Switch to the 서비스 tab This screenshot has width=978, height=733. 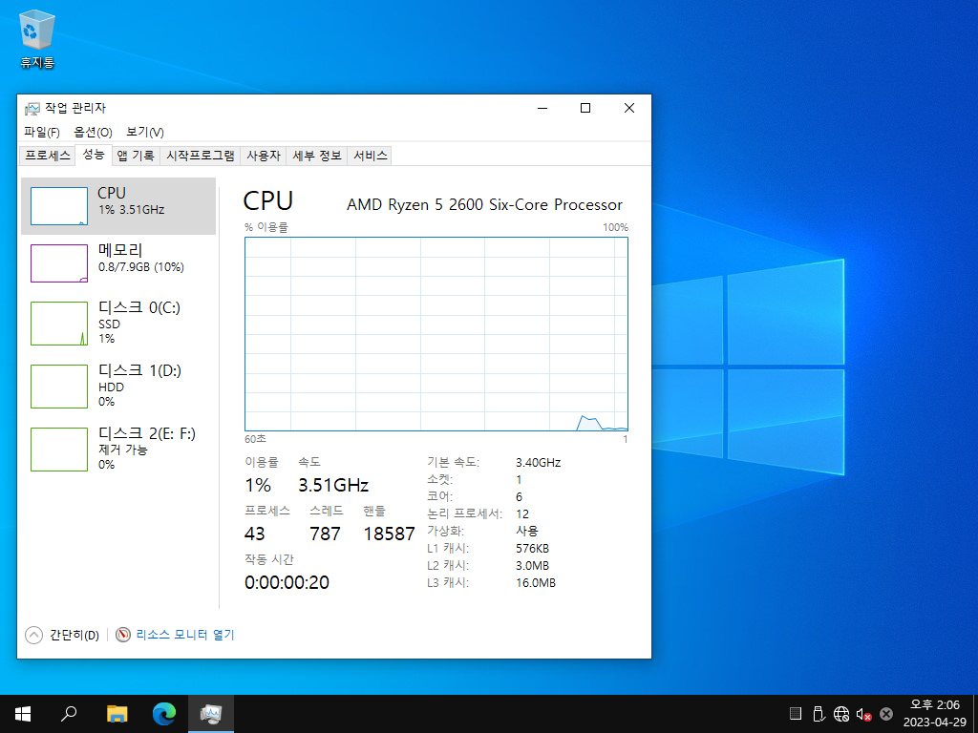(x=370, y=156)
